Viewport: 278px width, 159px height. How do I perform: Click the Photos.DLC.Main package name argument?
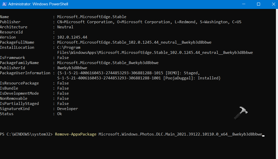pos(180,134)
